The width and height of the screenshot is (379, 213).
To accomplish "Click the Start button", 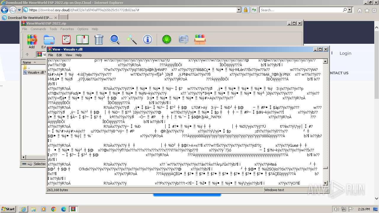I will [8, 209].
